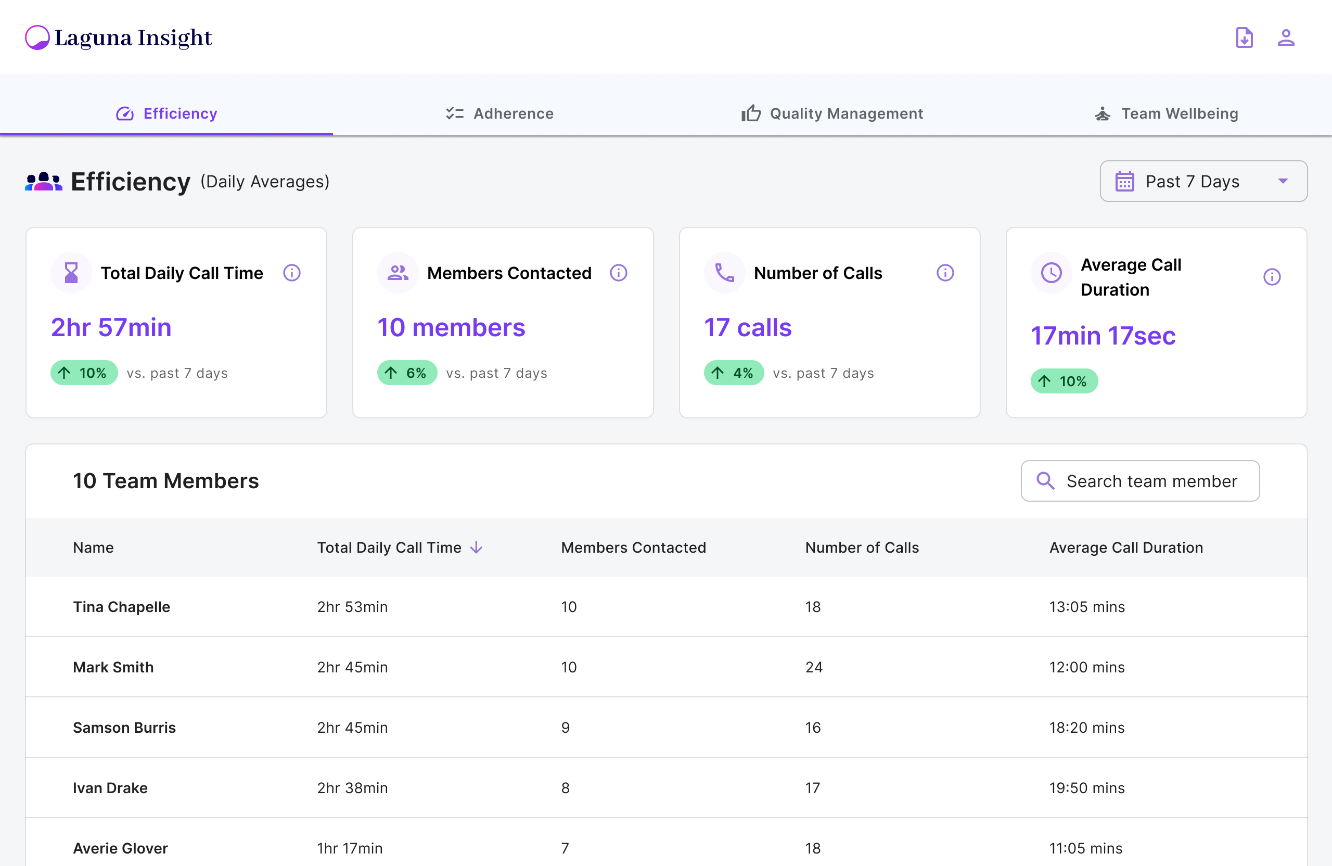The height and width of the screenshot is (866, 1332).
Task: Open Tina Chapelle's row
Action: coord(121,607)
